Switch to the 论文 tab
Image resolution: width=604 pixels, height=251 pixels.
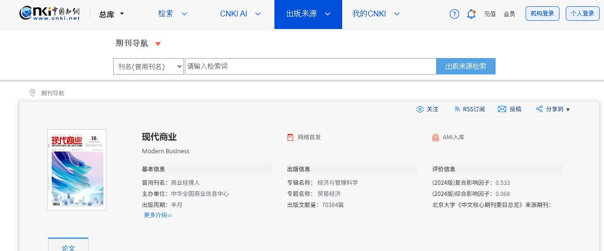pos(68,247)
